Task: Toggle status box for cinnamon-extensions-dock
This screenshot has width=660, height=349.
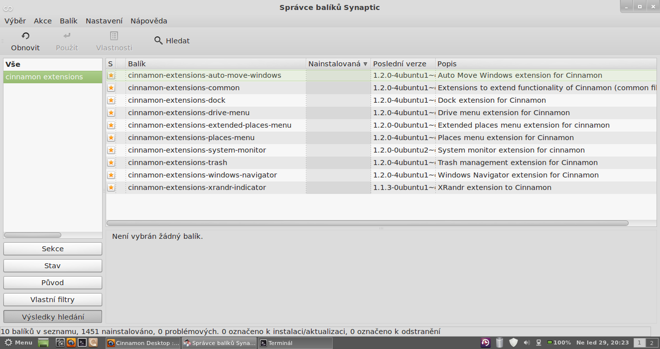Action: pos(111,100)
